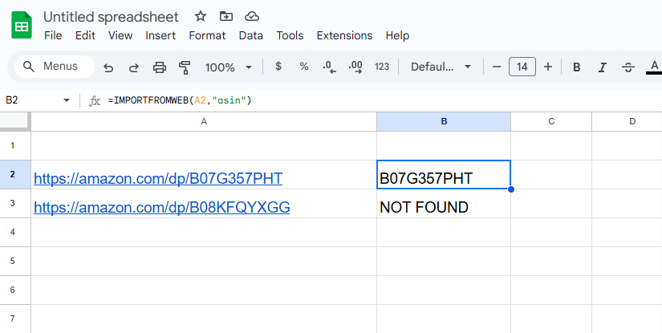Image resolution: width=662 pixels, height=333 pixels.
Task: Click the Move to folder icon
Action: tap(226, 16)
